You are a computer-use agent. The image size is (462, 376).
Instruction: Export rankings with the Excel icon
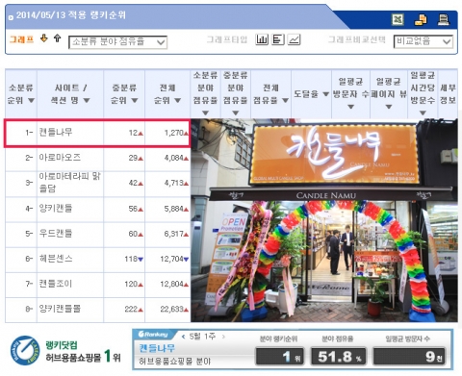pos(398,20)
